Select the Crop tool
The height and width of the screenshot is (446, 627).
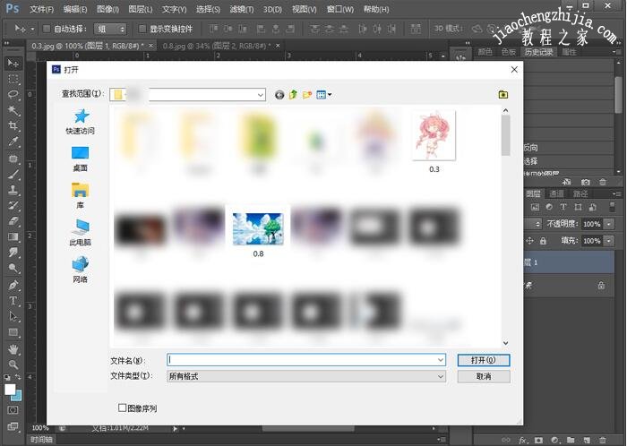pos(13,126)
